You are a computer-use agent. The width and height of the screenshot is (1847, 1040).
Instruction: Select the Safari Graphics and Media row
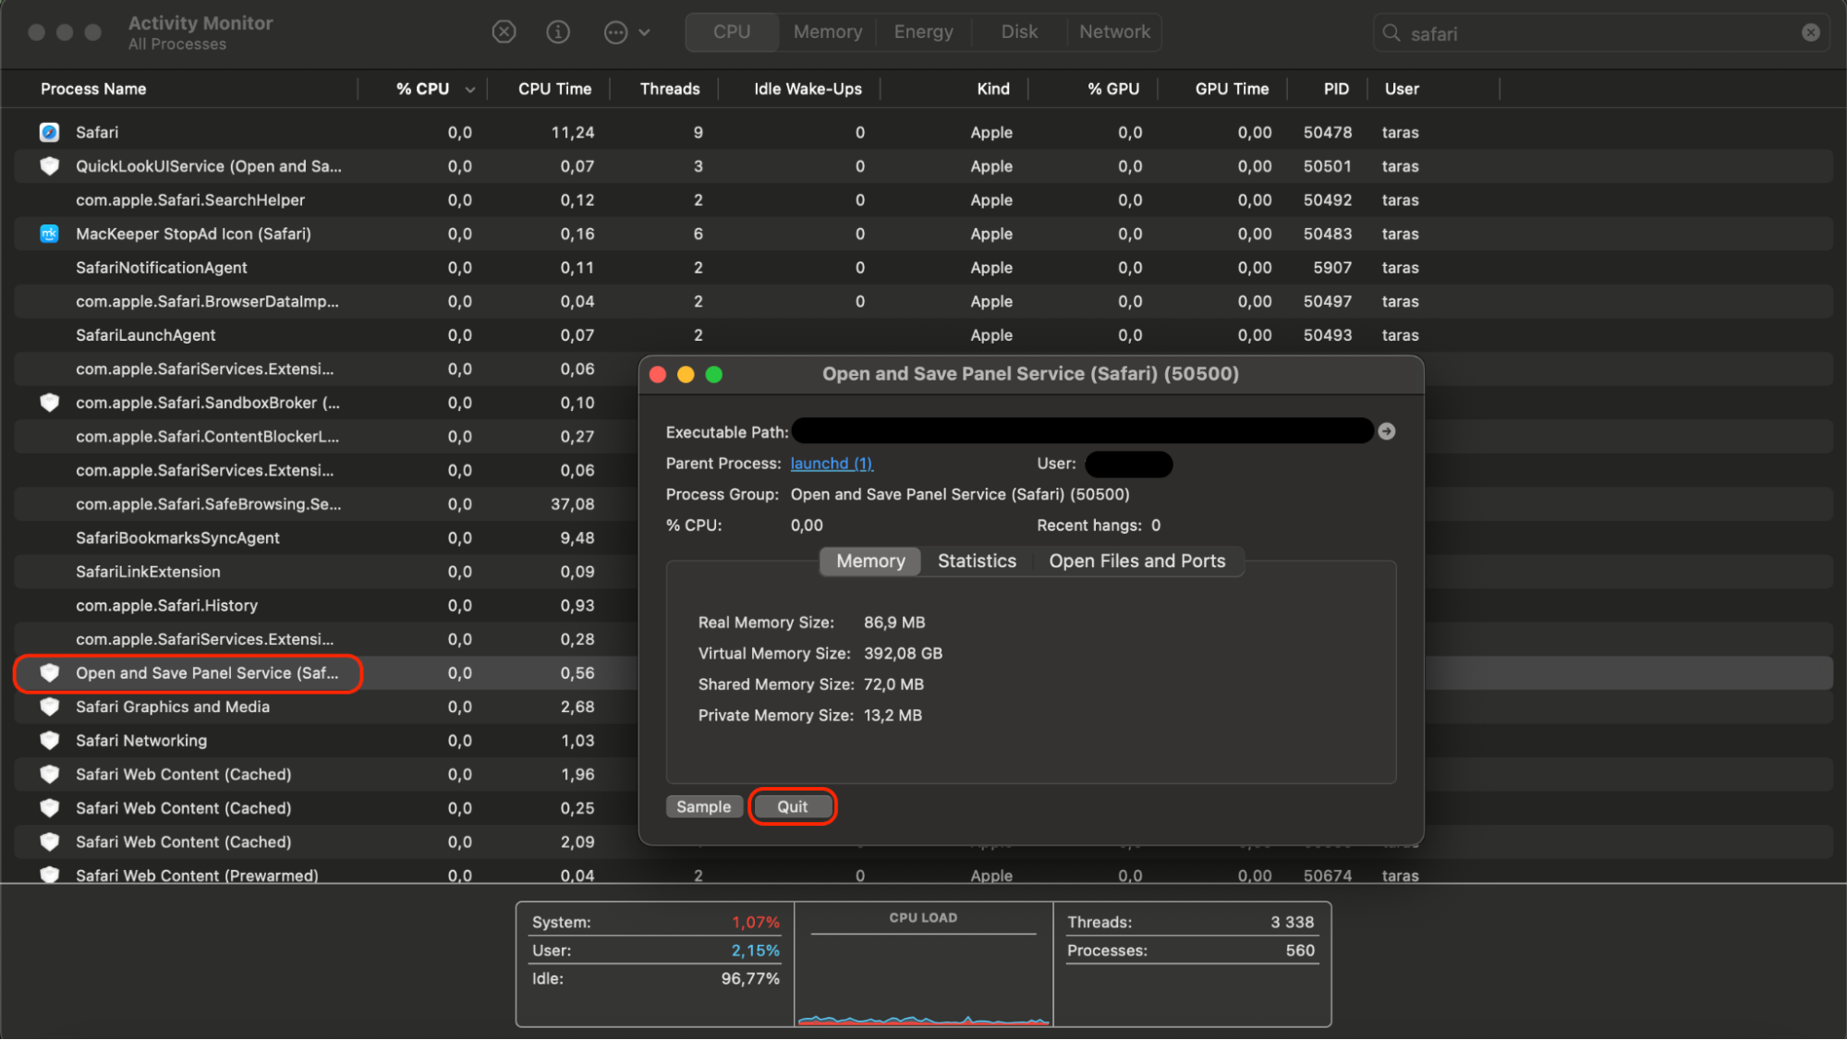click(173, 707)
